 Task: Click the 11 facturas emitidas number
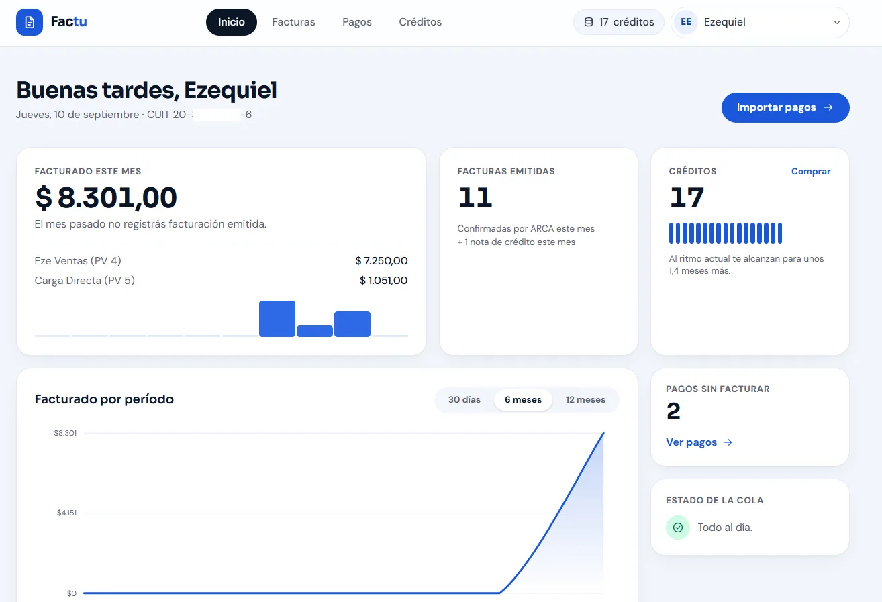click(x=475, y=198)
